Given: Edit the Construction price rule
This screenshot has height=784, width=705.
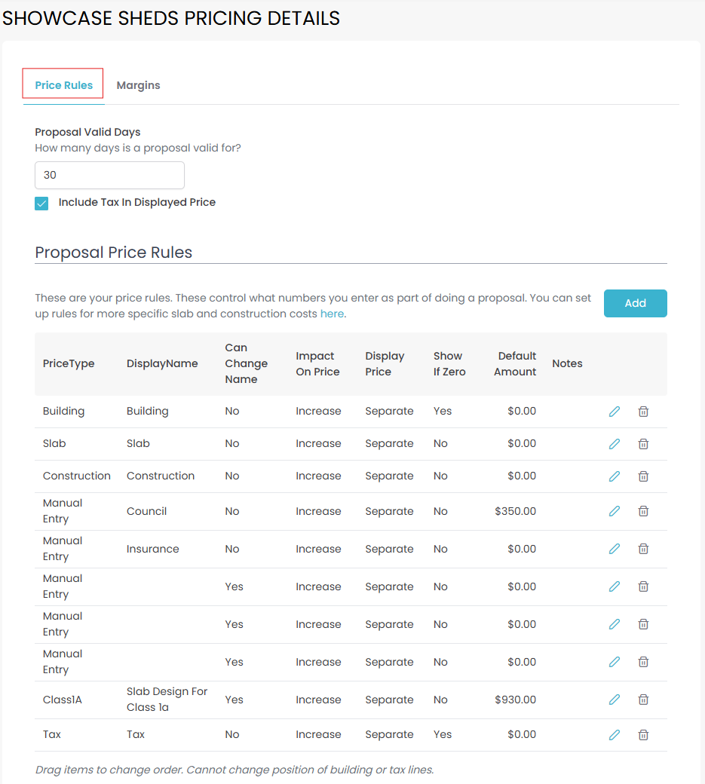Looking at the screenshot, I should click(x=615, y=476).
